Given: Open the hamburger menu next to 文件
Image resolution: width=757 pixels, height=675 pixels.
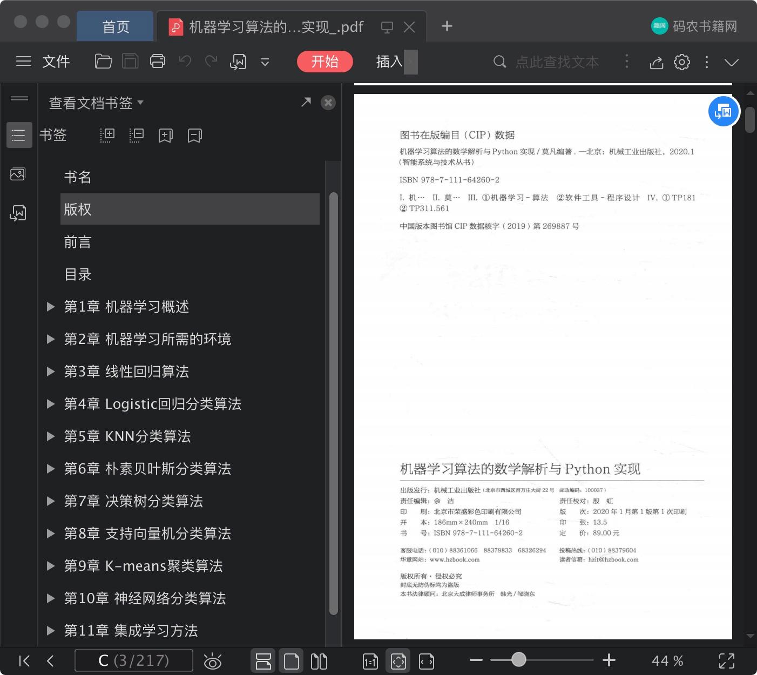Looking at the screenshot, I should [x=24, y=62].
